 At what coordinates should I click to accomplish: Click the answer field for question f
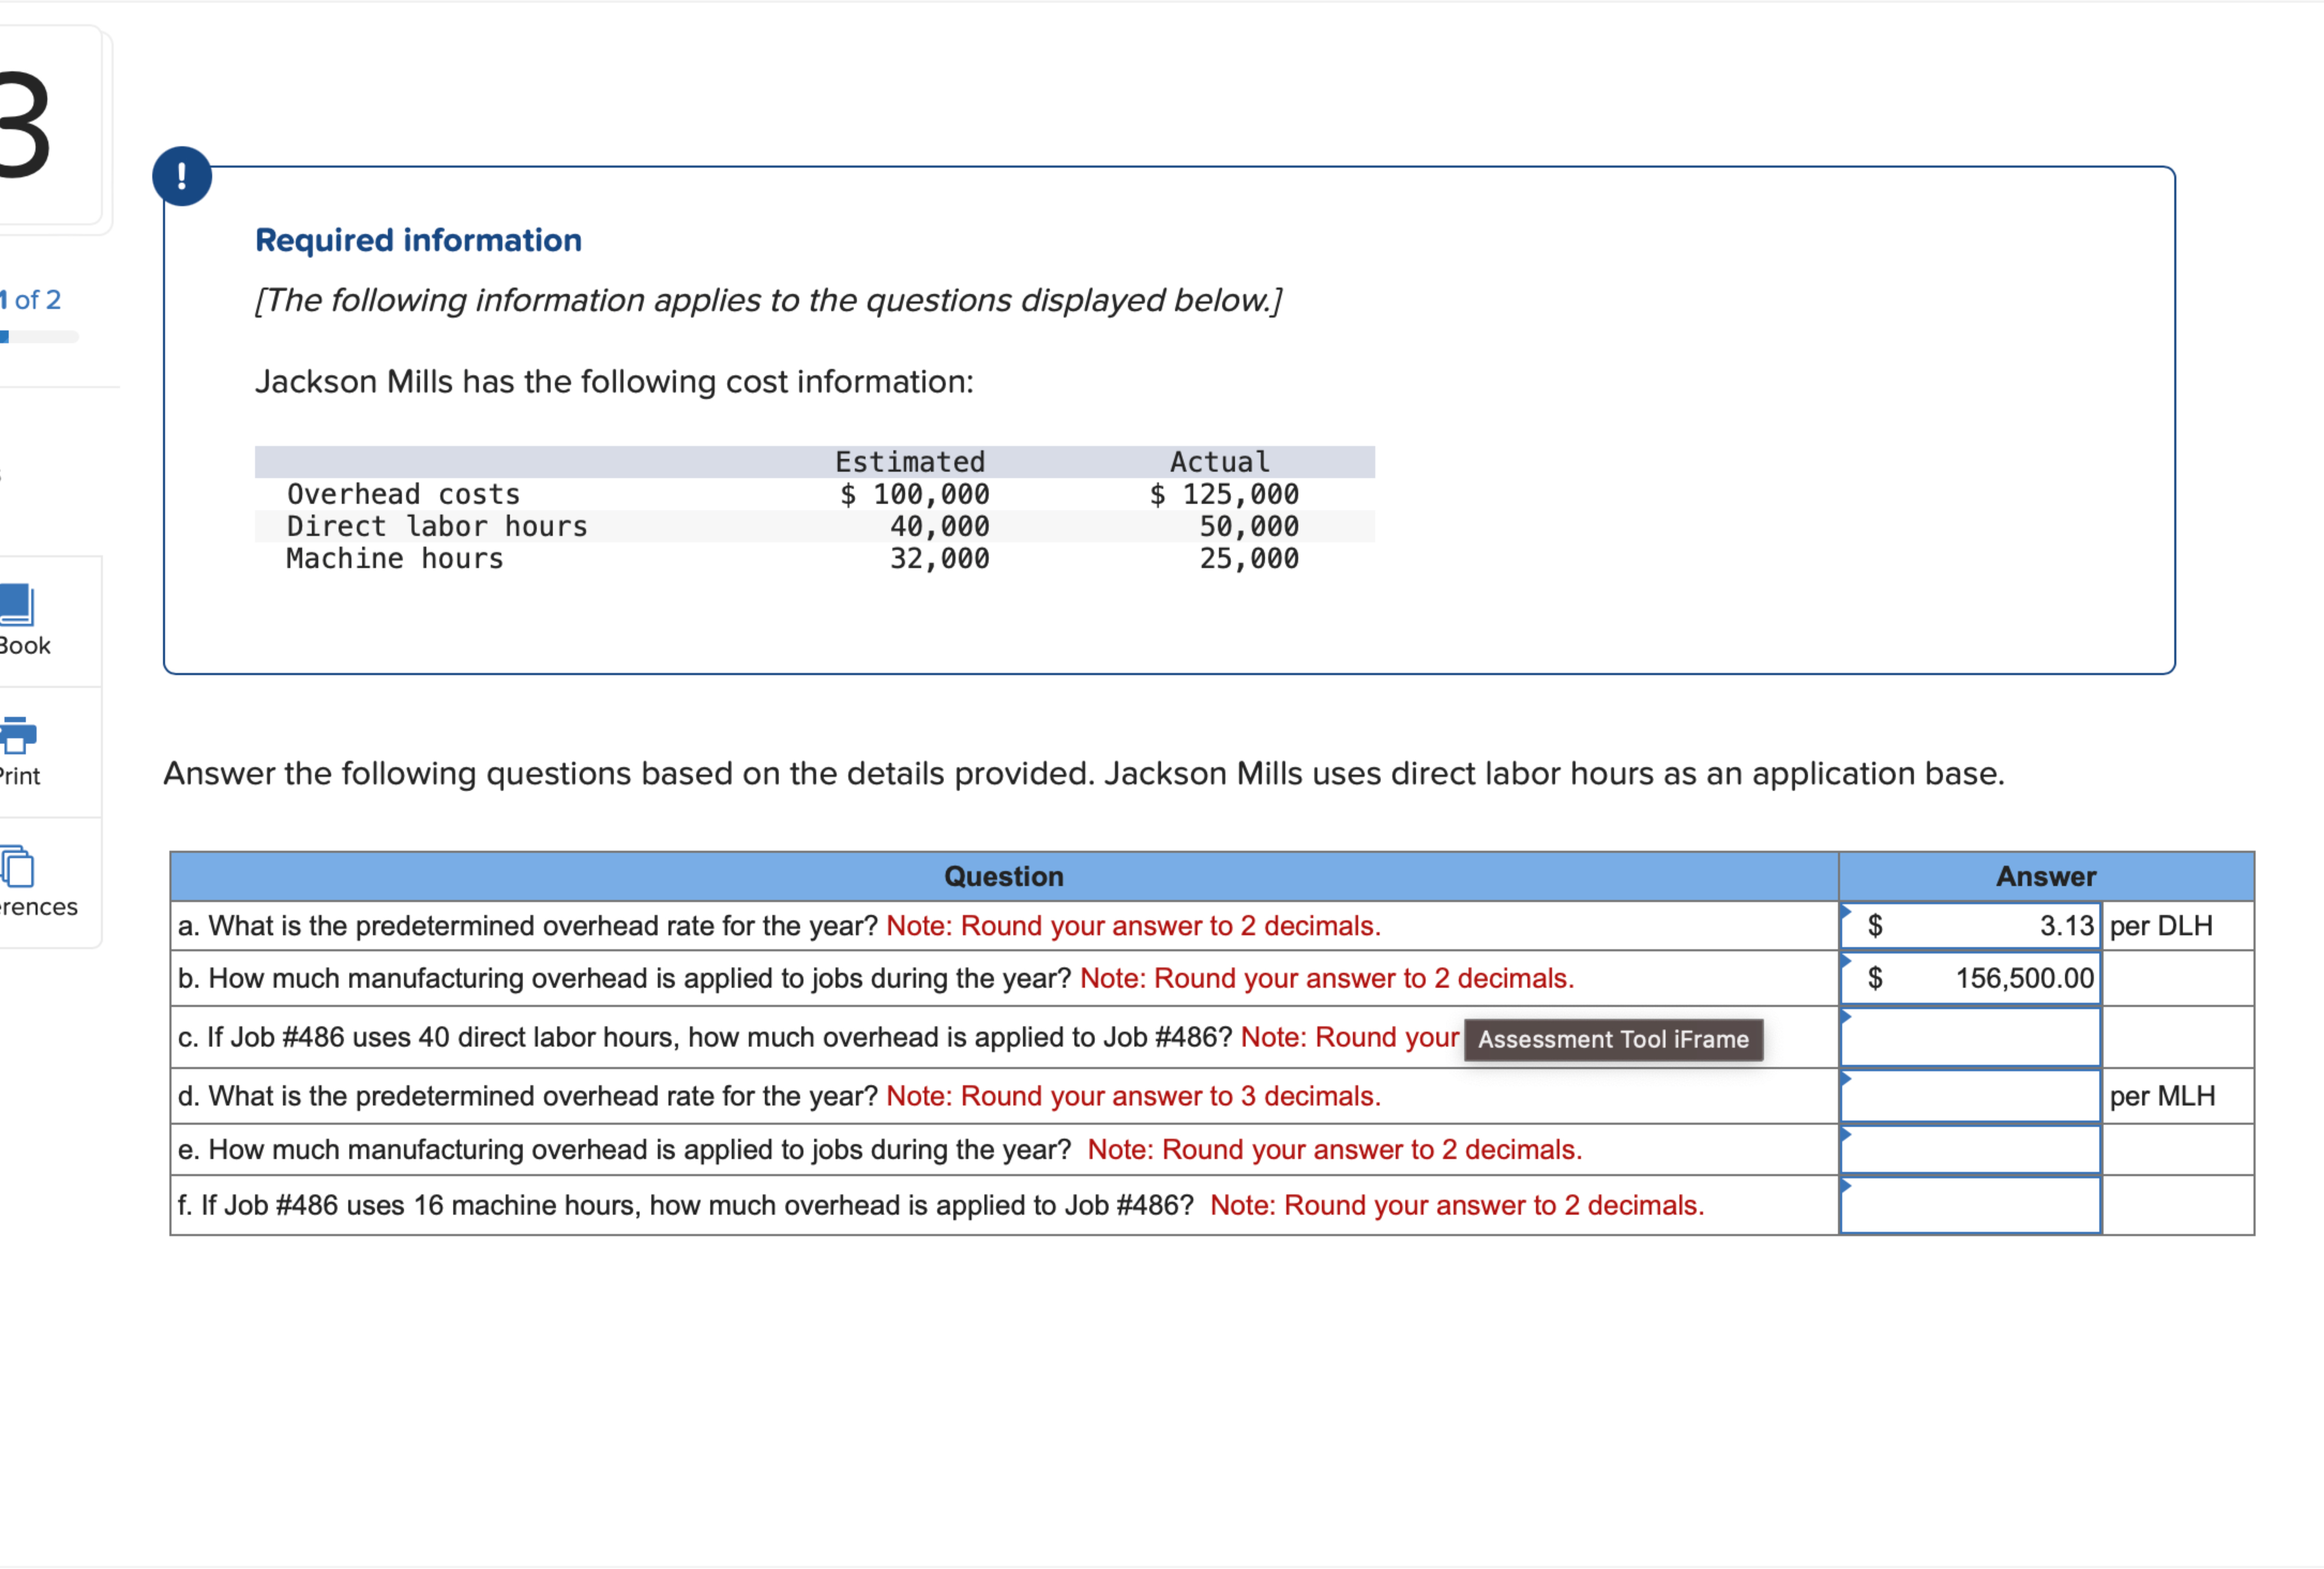point(1969,1206)
